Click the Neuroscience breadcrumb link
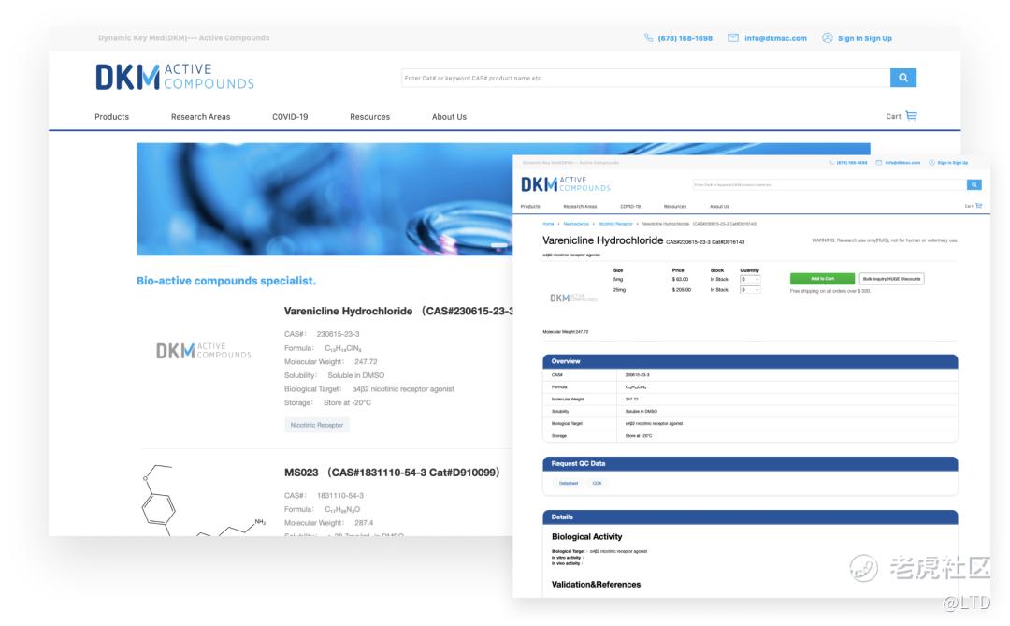The height and width of the screenshot is (626, 1010). (x=576, y=224)
